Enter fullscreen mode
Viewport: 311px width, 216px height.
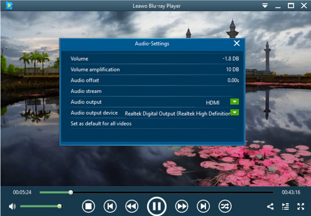[x=300, y=206]
